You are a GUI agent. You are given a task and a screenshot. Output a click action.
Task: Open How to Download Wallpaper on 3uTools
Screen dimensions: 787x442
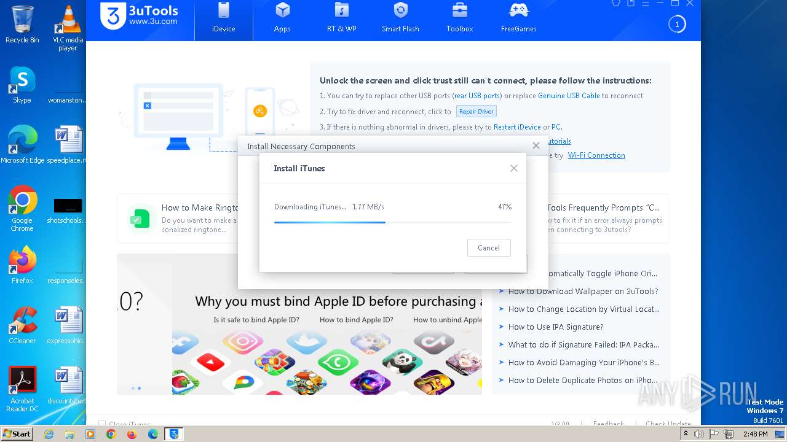pyautogui.click(x=583, y=292)
